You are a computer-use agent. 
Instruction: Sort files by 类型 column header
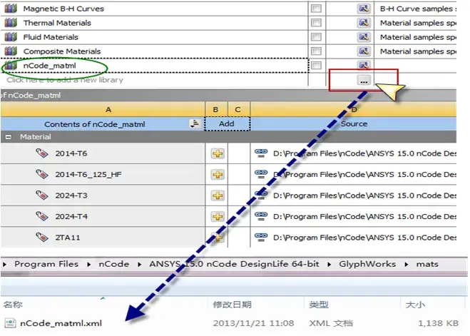(x=319, y=305)
